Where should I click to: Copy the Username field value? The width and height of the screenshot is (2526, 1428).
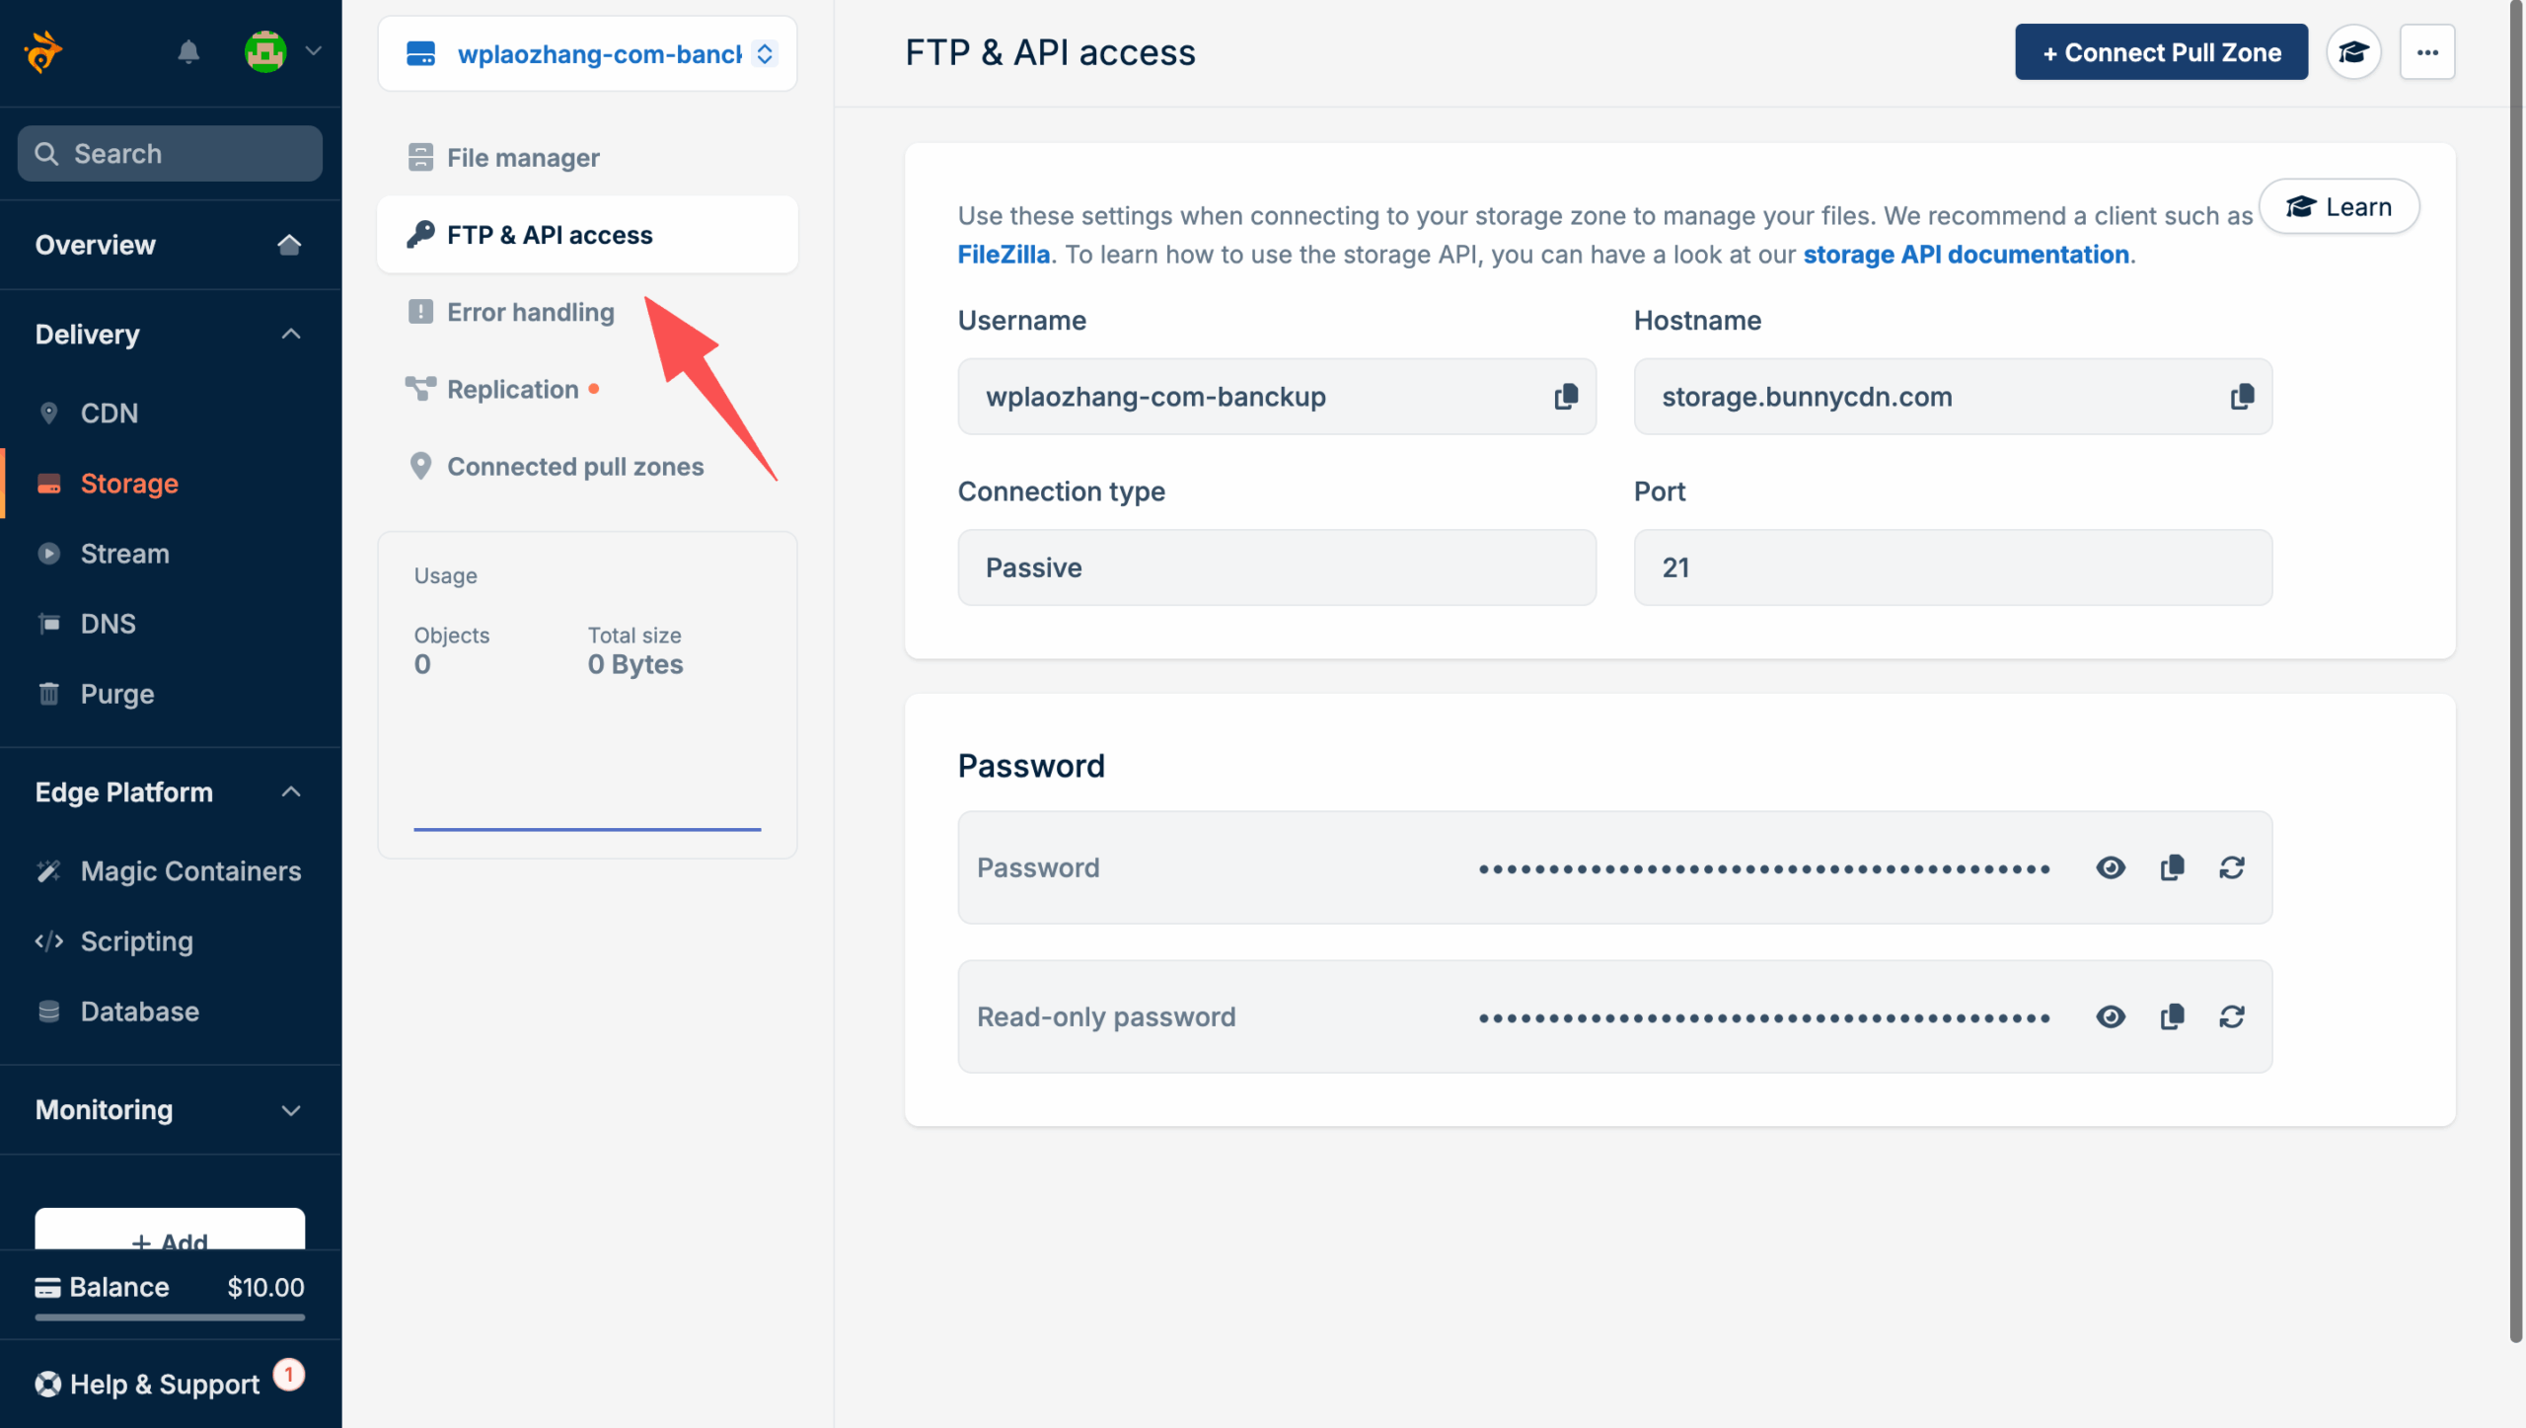tap(1566, 397)
